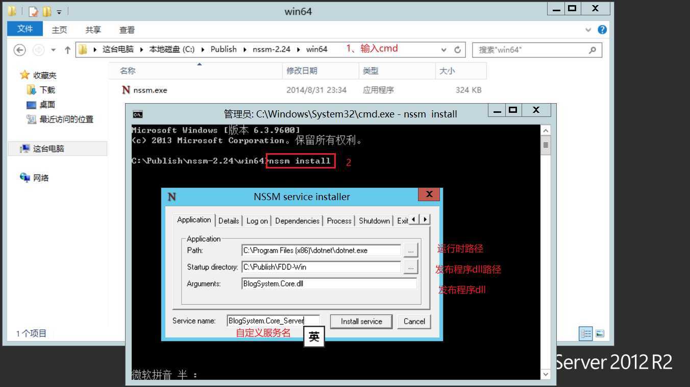The image size is (690, 387).
Task: Select 这台电脑 in navigation pane
Action: pos(48,149)
